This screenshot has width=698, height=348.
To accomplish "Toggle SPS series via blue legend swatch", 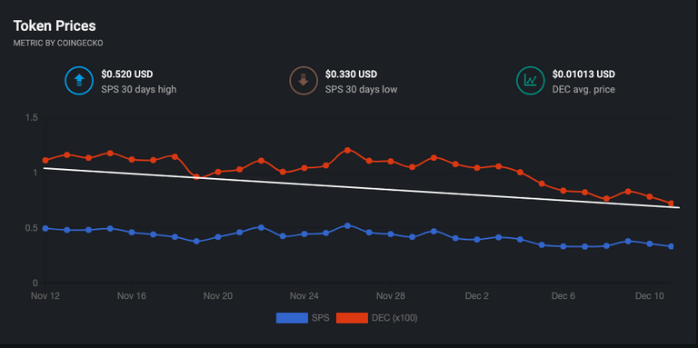I will [292, 318].
